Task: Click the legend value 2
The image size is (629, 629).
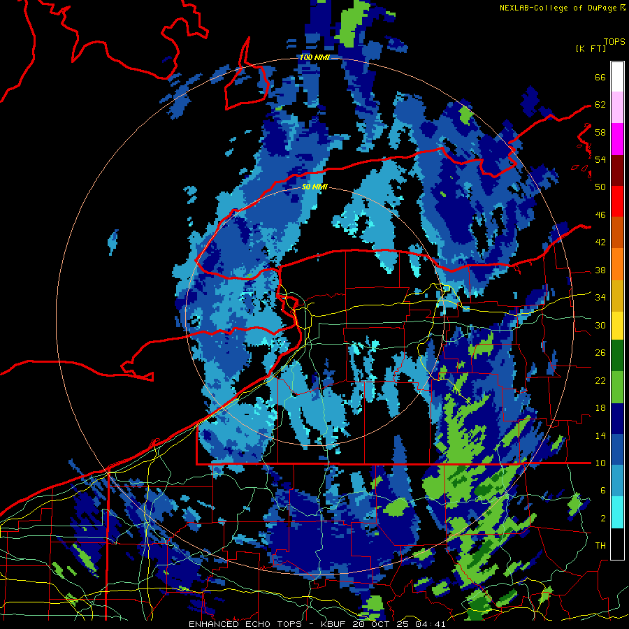Action: pyautogui.click(x=602, y=519)
